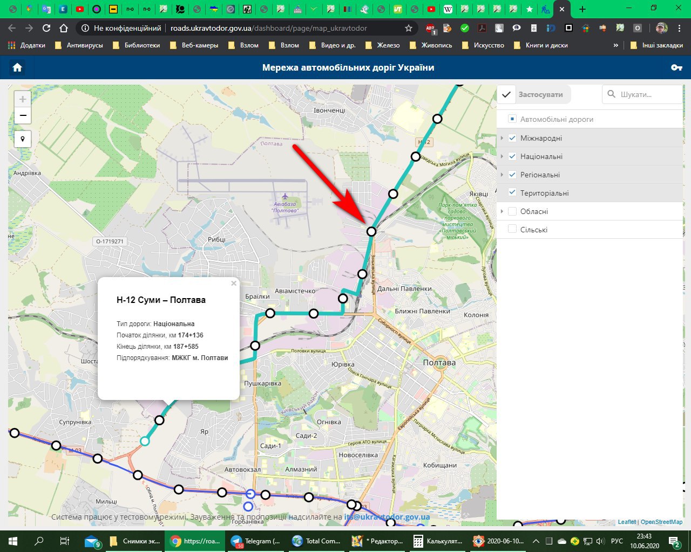Screen dimensions: 691x552
Task: Open the Chrome three-dot menu
Action: [679, 28]
